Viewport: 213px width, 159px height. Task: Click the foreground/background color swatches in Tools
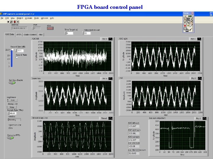point(186,30)
